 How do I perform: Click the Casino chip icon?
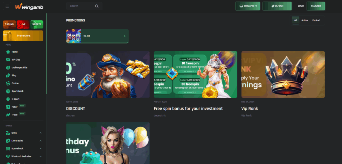tap(8, 83)
